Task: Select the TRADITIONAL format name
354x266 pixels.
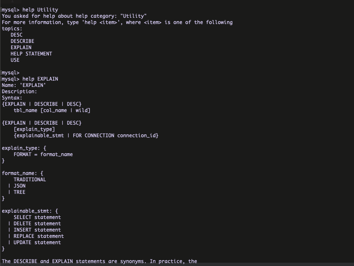Action: pyautogui.click(x=30, y=179)
